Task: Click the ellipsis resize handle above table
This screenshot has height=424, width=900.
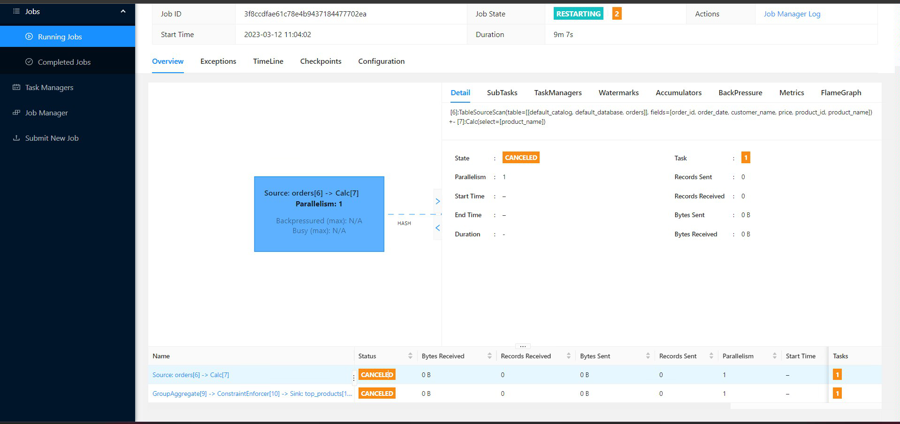Action: point(523,346)
